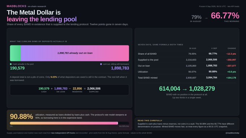Image resolution: width=246 pixels, height=138 pixels.
Task: Click the 'on-chain research' subtitle
Action: tap(37, 6)
